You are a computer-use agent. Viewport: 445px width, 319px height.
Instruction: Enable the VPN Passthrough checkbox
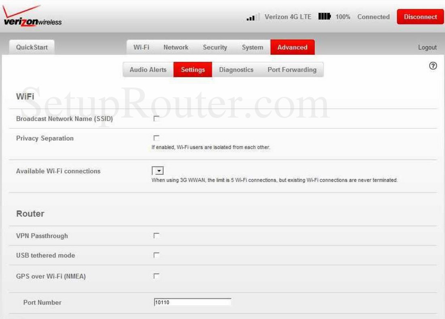[157, 236]
